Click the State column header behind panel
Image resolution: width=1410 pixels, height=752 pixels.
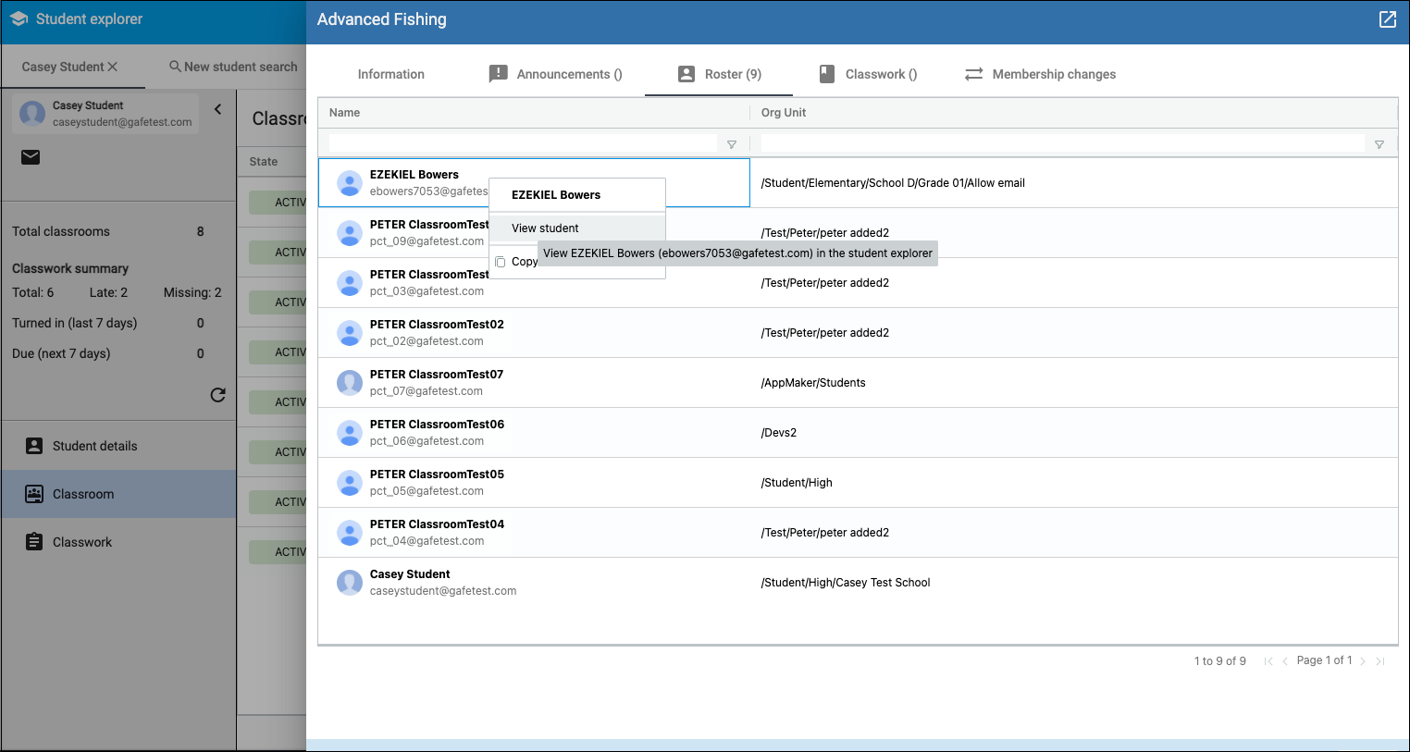[x=264, y=162]
